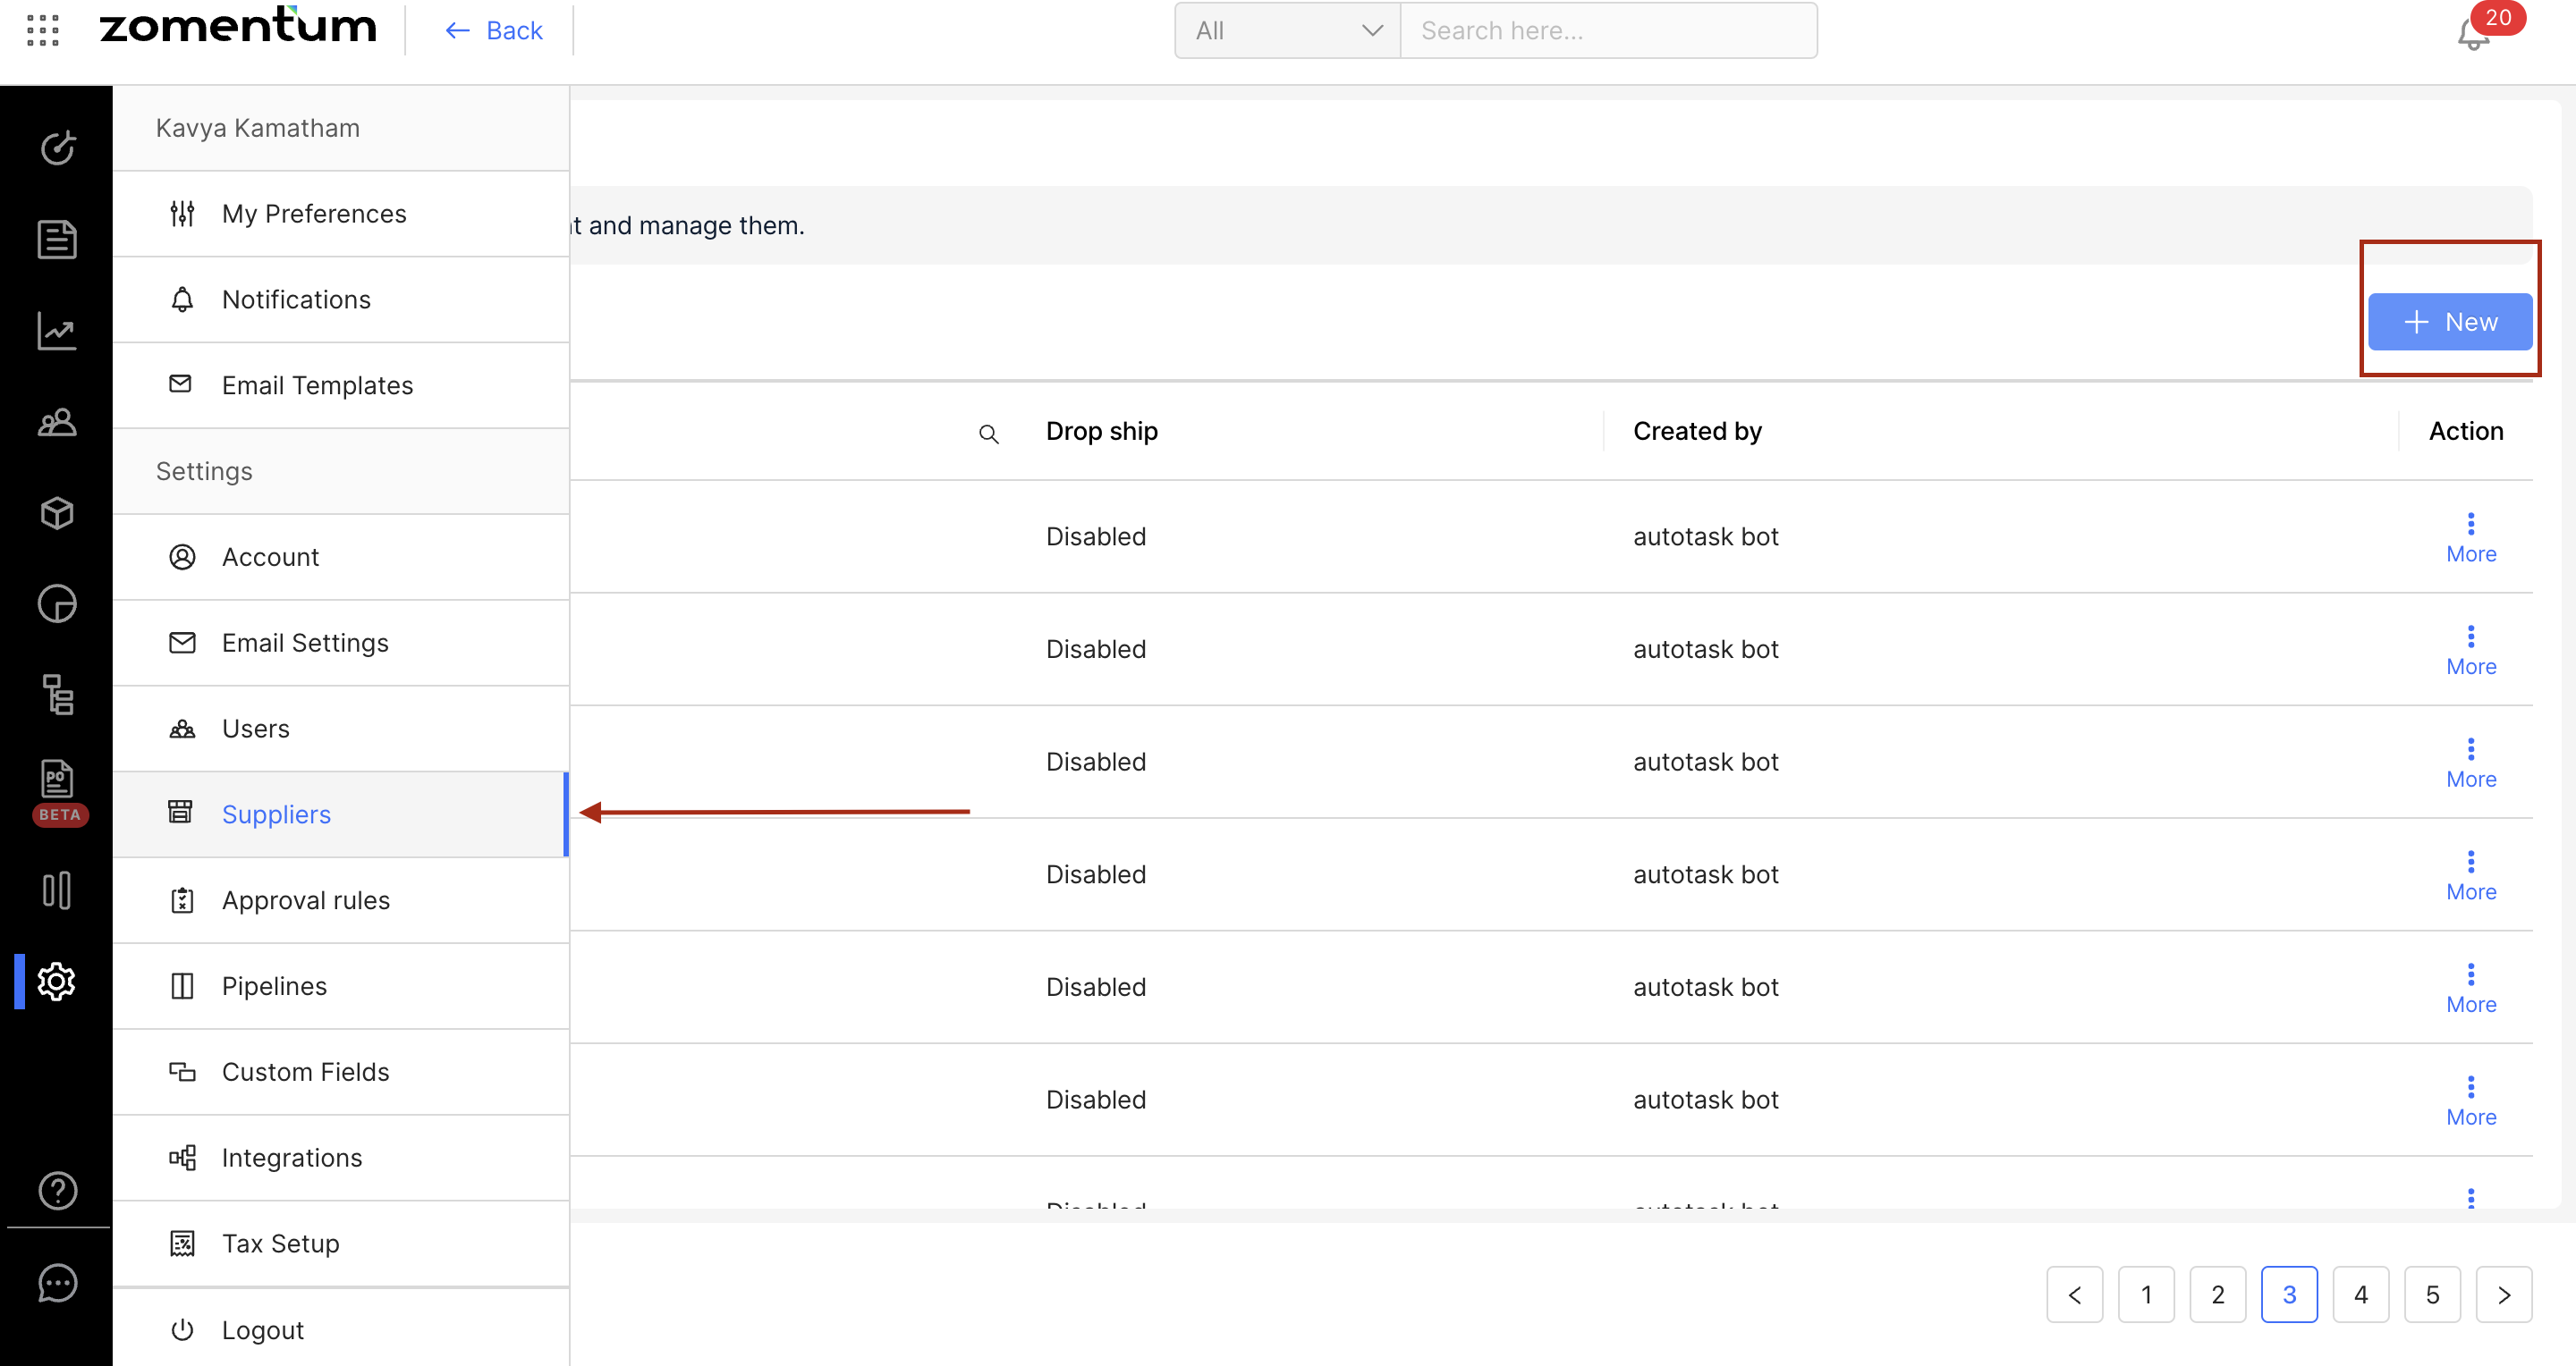Open the help question mark icon

tap(57, 1190)
